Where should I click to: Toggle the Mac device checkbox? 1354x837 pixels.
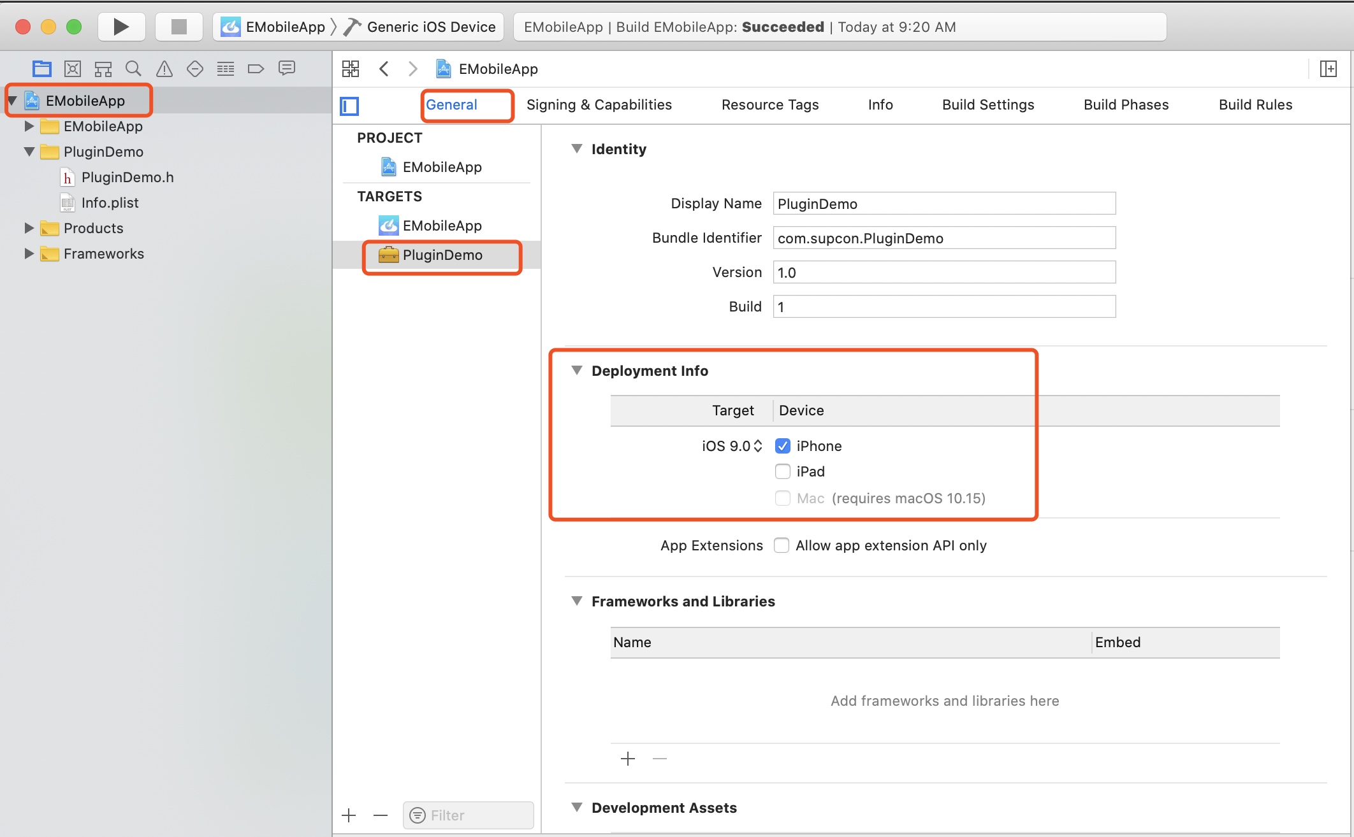point(783,498)
